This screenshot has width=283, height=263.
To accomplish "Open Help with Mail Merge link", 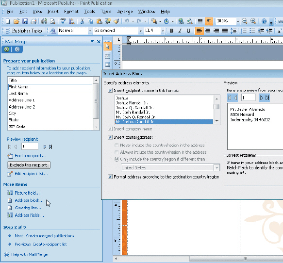I will [x=30, y=255].
